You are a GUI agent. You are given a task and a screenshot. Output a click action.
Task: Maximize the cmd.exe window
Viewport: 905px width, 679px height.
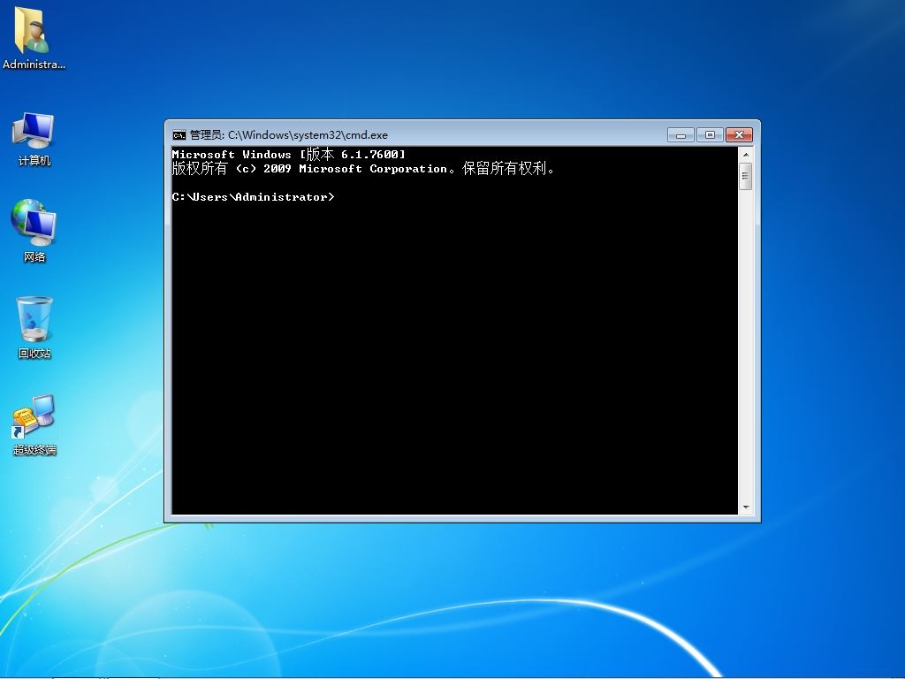(710, 135)
